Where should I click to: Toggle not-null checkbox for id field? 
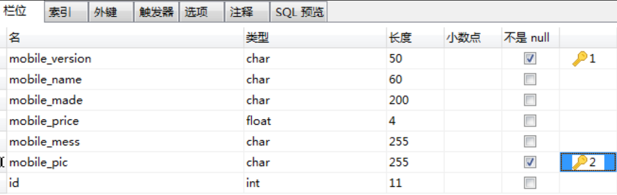click(530, 183)
